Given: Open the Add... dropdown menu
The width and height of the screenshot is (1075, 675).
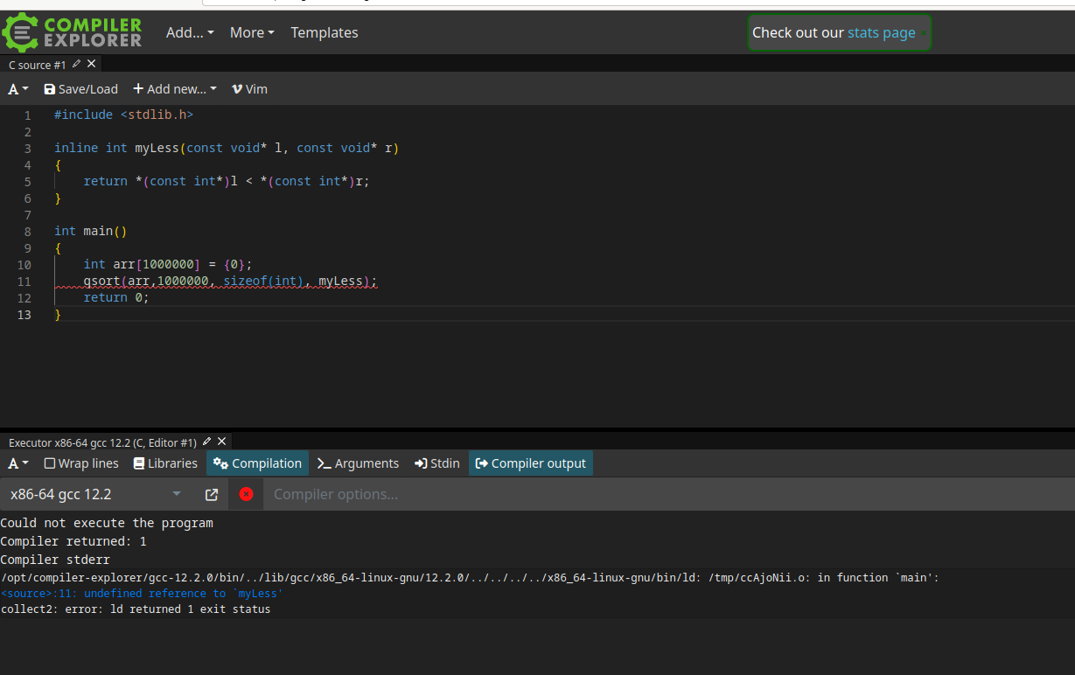Looking at the screenshot, I should [190, 32].
